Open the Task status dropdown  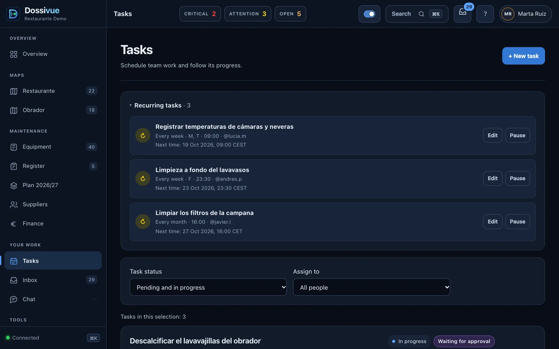click(208, 287)
